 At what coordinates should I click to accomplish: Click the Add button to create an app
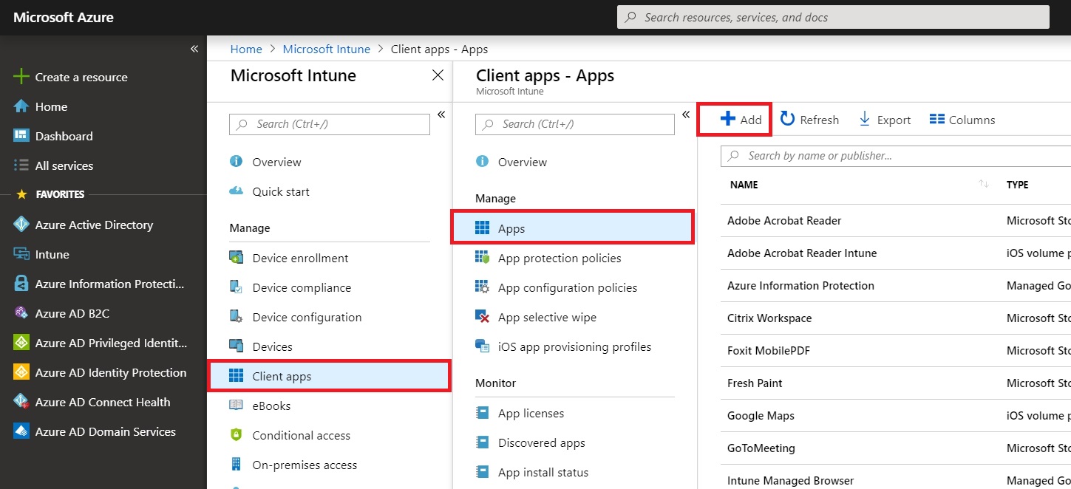tap(735, 119)
